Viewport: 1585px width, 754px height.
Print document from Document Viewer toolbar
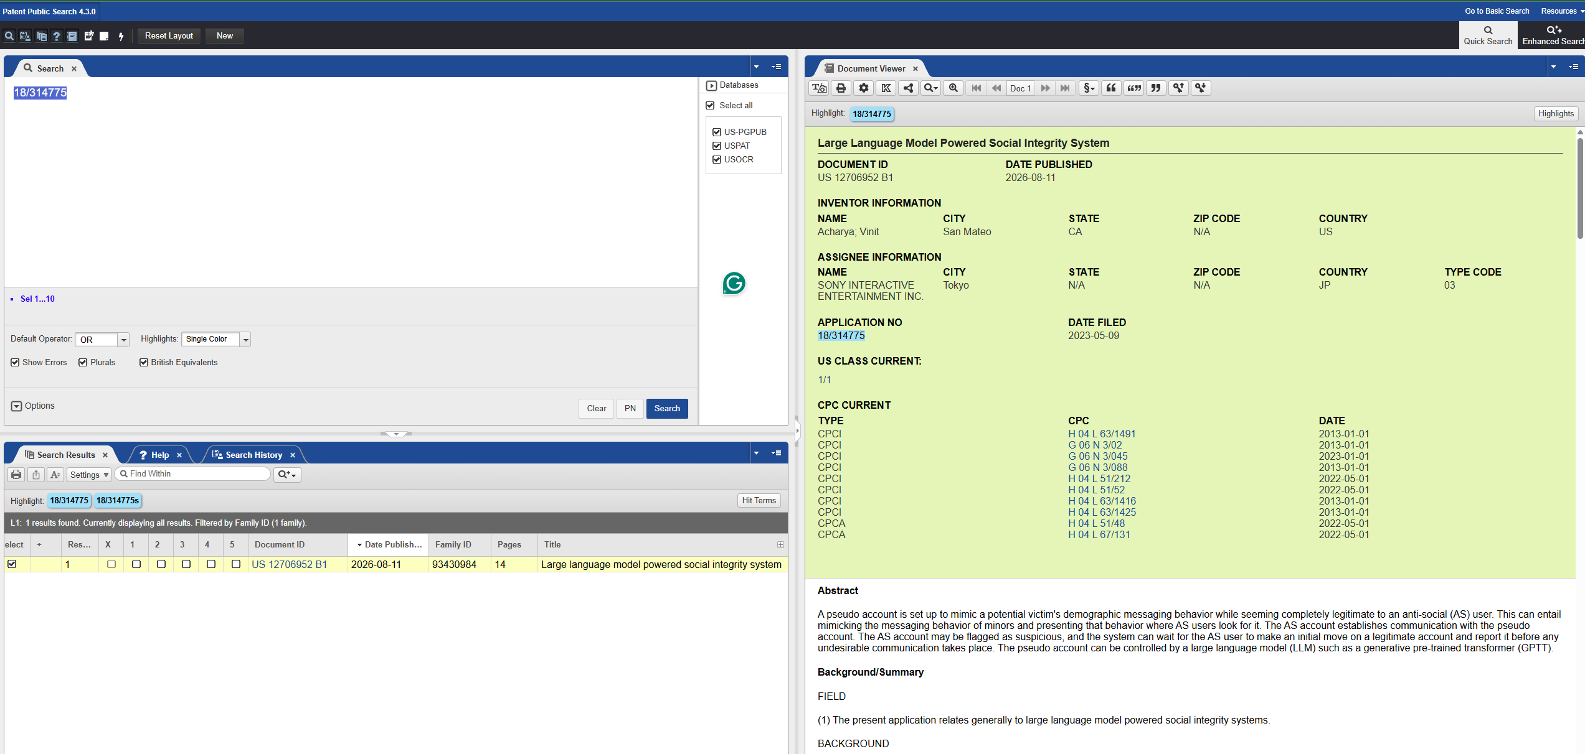(841, 88)
